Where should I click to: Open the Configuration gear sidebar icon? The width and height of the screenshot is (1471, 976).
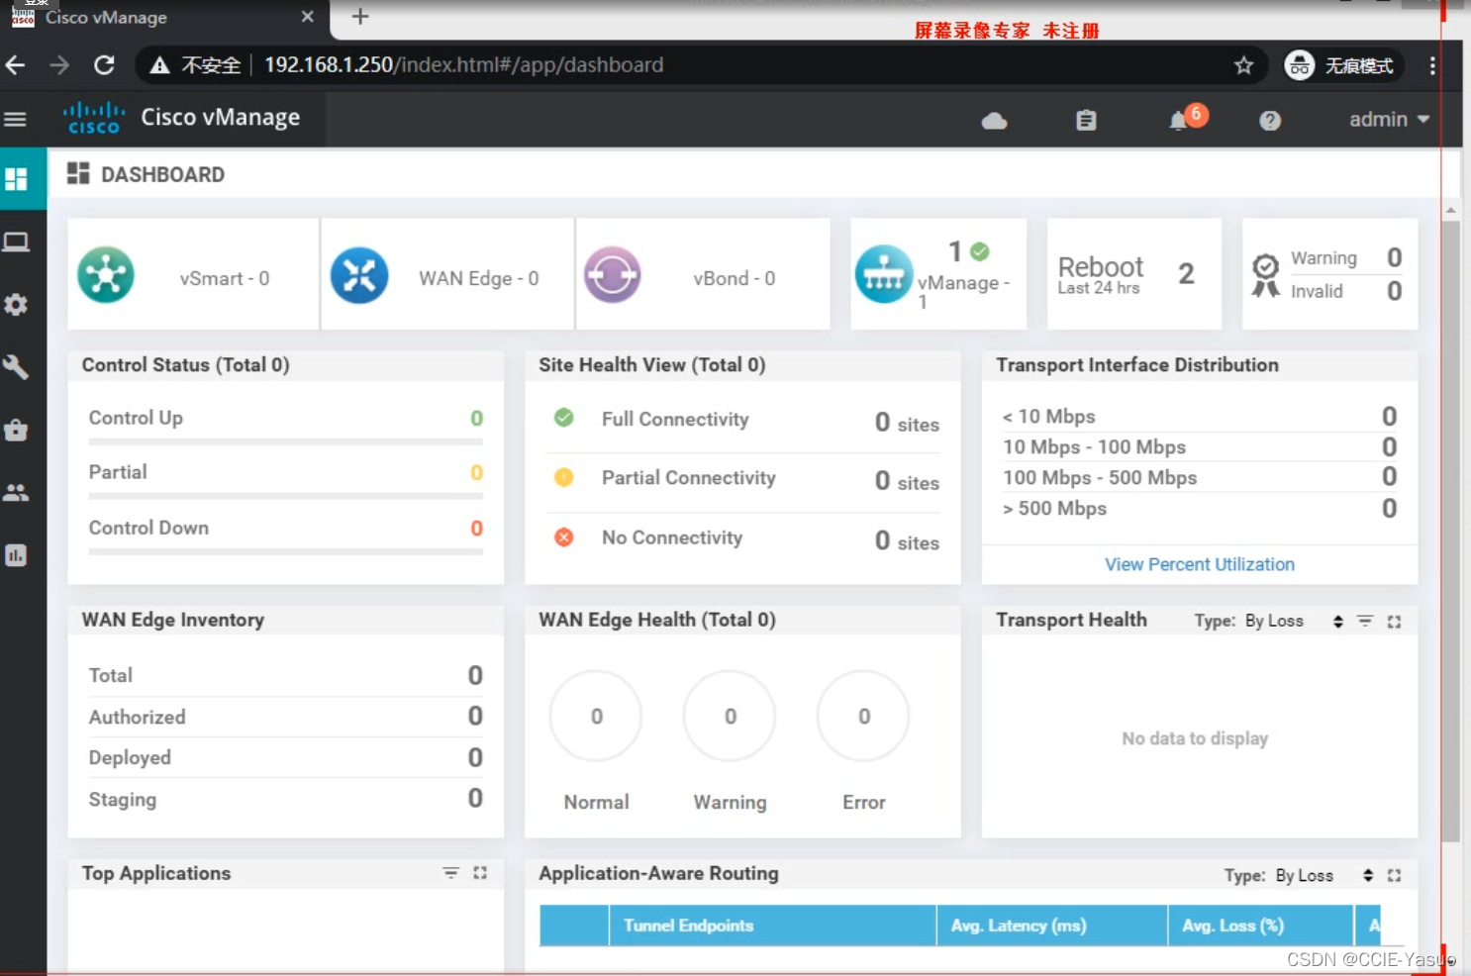16,305
